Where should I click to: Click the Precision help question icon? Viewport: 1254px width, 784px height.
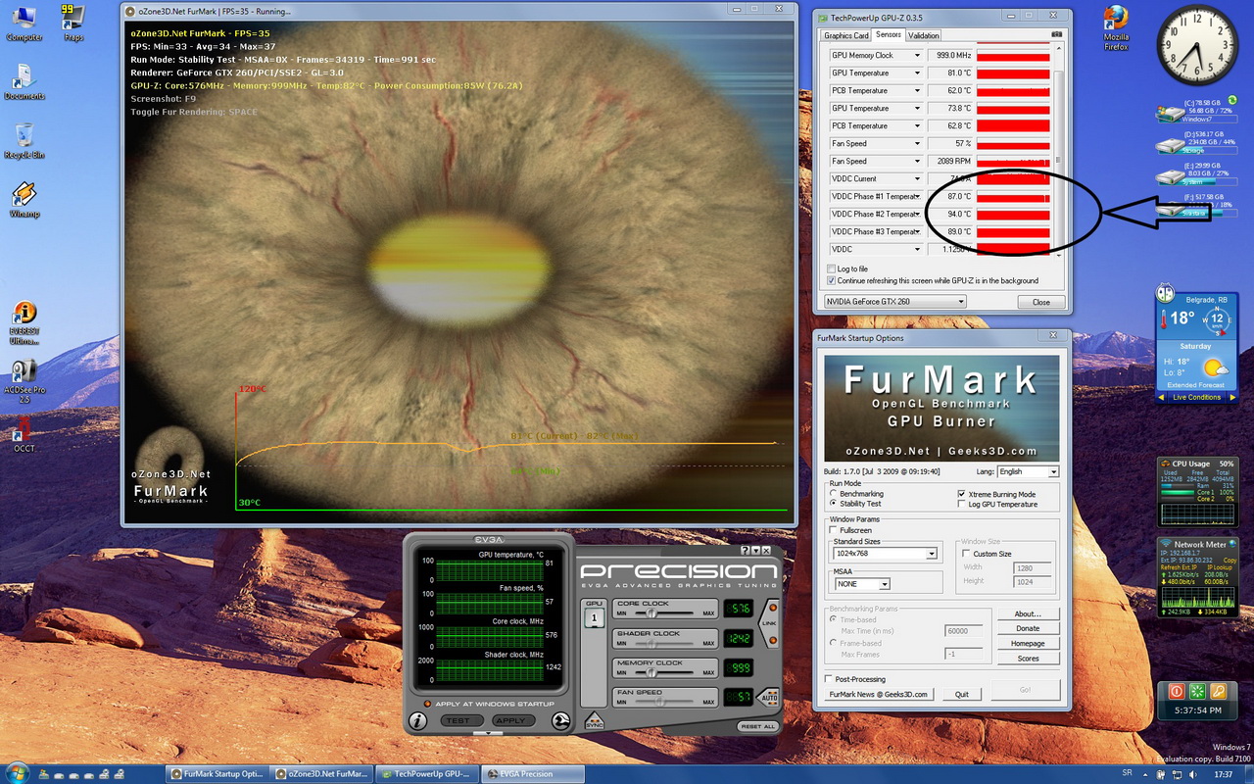(x=746, y=550)
